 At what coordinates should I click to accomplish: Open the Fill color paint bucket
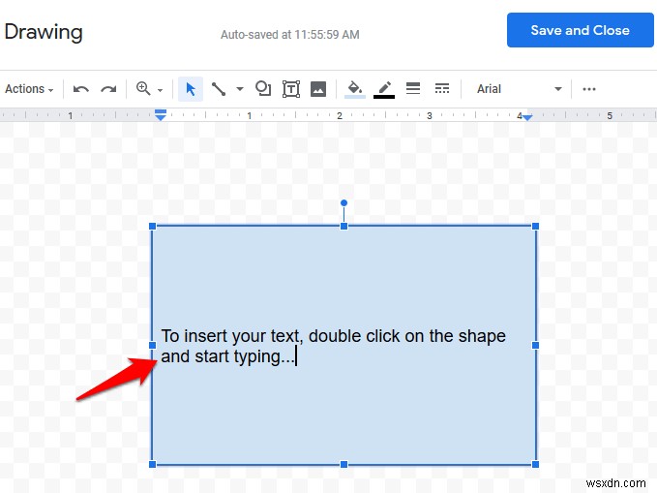pos(355,89)
